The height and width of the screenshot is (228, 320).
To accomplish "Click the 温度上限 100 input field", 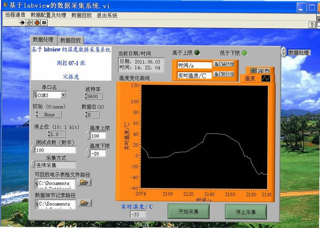I will point(98,136).
